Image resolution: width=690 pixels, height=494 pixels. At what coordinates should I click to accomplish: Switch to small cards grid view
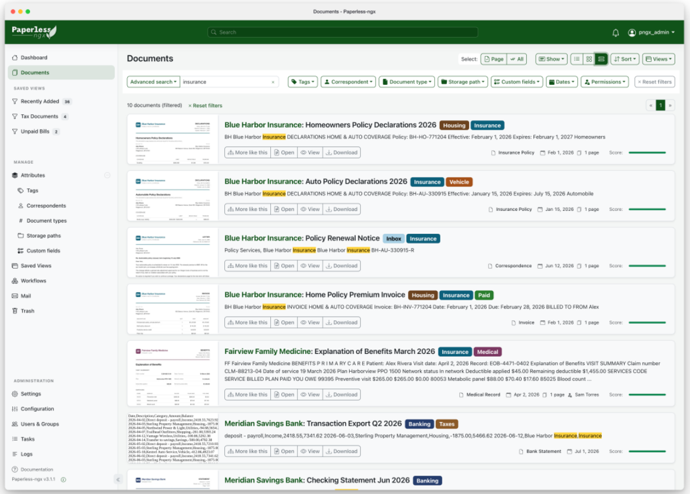coord(589,59)
